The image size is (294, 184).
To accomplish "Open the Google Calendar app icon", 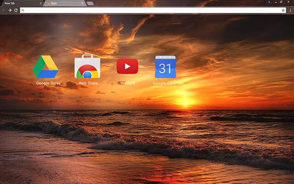I will 165,67.
